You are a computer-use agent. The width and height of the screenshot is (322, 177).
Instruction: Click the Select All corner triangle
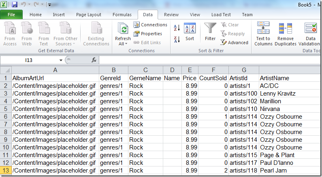(6, 70)
